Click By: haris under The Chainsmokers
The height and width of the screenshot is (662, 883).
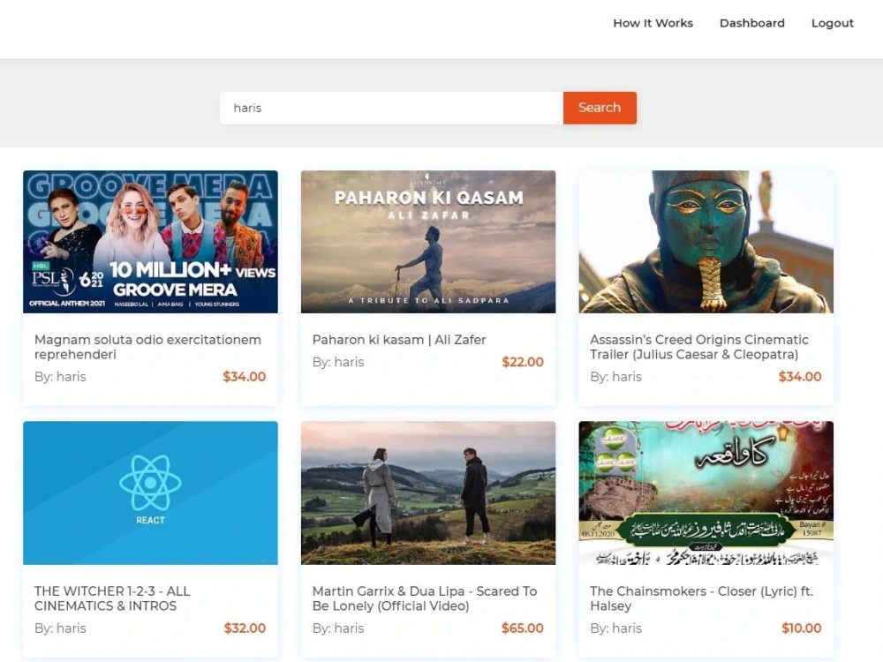pyautogui.click(x=615, y=628)
